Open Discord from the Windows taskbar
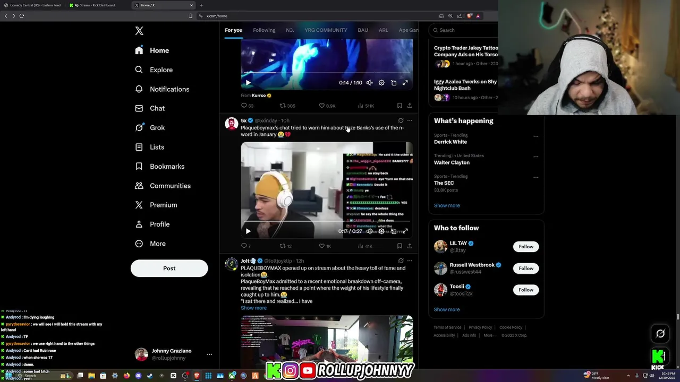 click(138, 376)
